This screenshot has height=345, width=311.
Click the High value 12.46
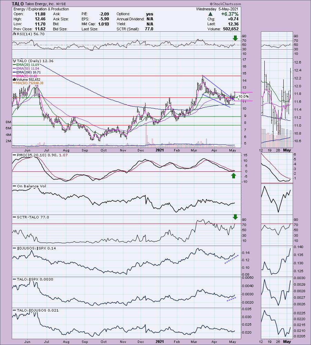40,19
